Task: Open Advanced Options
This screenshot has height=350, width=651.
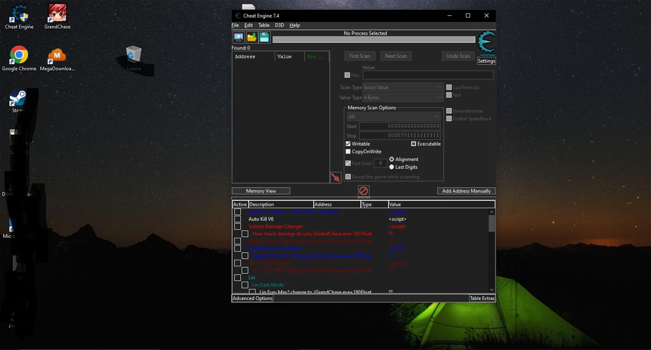Action: pyautogui.click(x=252, y=298)
